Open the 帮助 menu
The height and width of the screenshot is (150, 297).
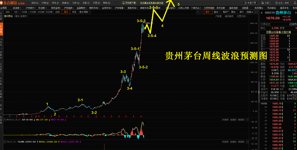(107, 3)
